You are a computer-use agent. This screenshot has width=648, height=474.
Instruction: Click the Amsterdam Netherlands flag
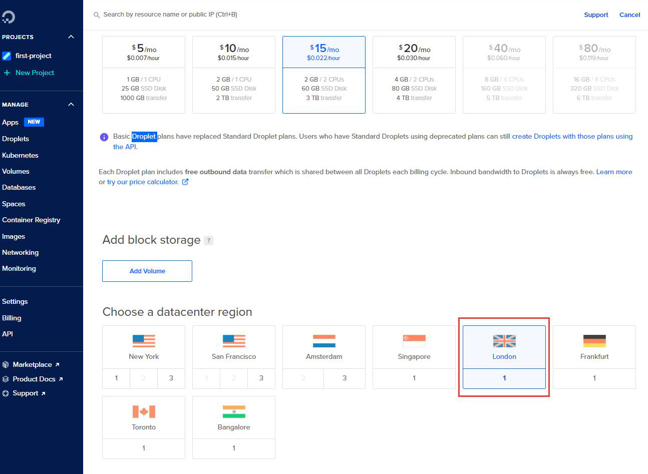click(x=324, y=341)
